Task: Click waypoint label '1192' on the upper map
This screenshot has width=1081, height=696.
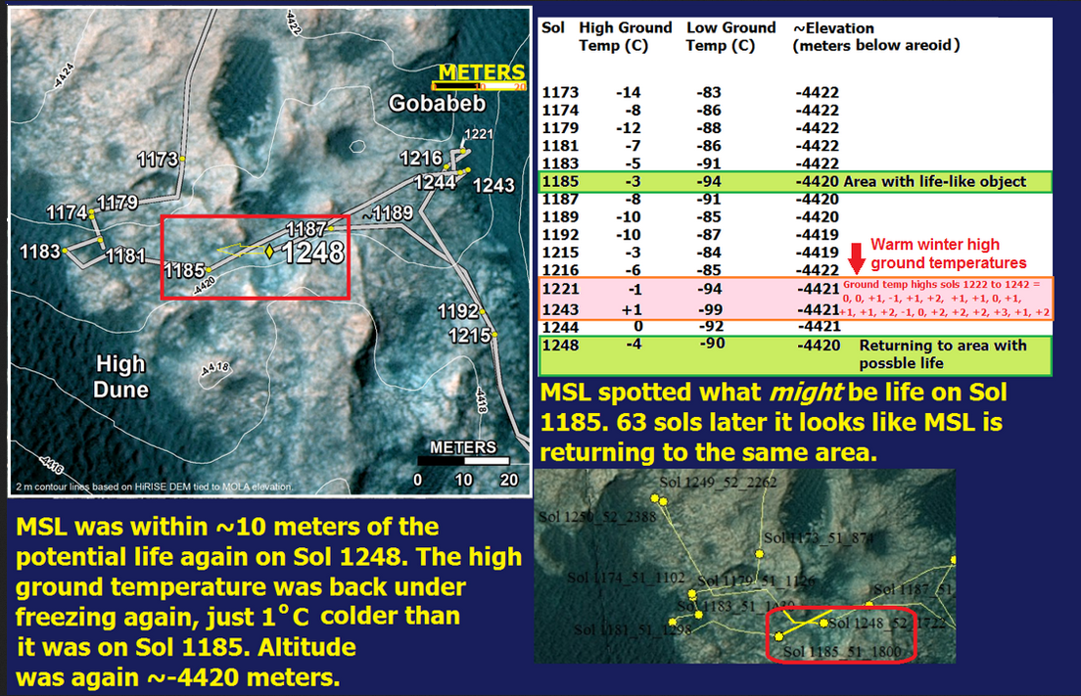Action: pos(458,311)
